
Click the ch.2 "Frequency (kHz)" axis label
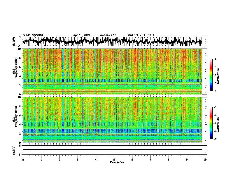pyautogui.click(x=16, y=116)
